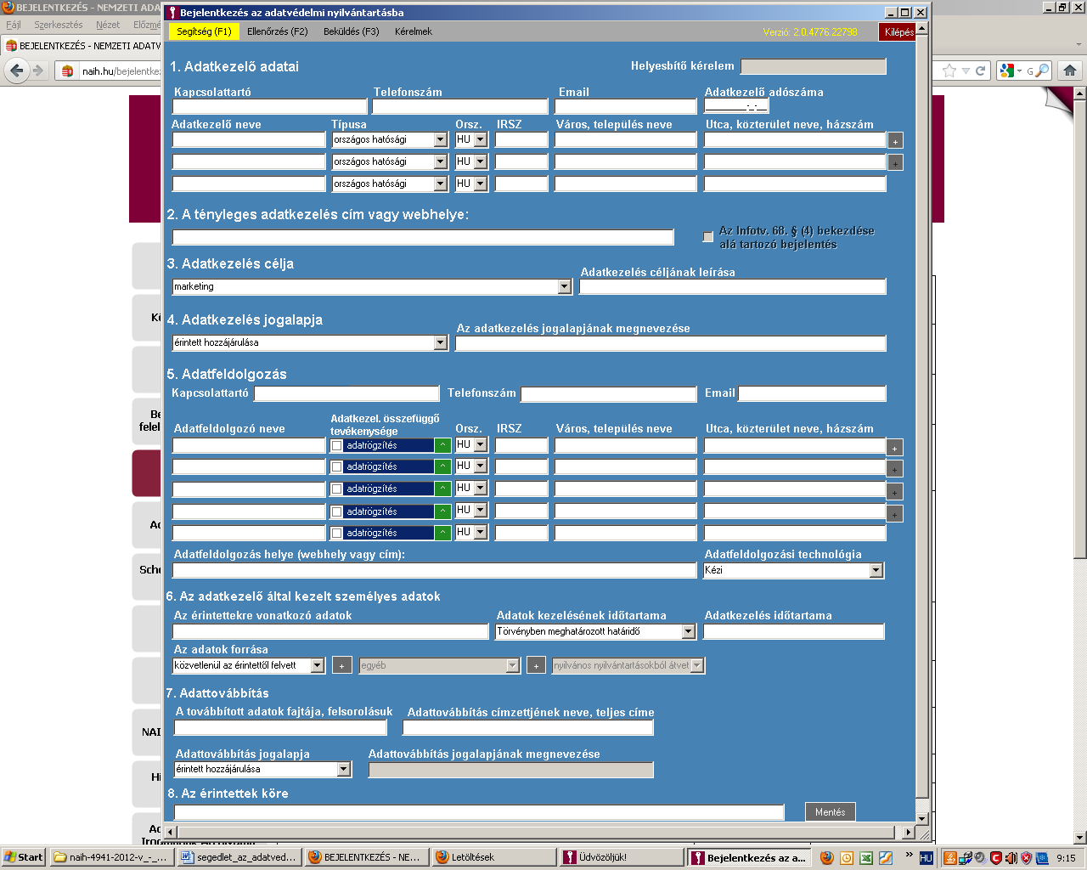1087x870 pixels.
Task: Click the 'Az érintettek köre' input field
Action: click(x=478, y=813)
